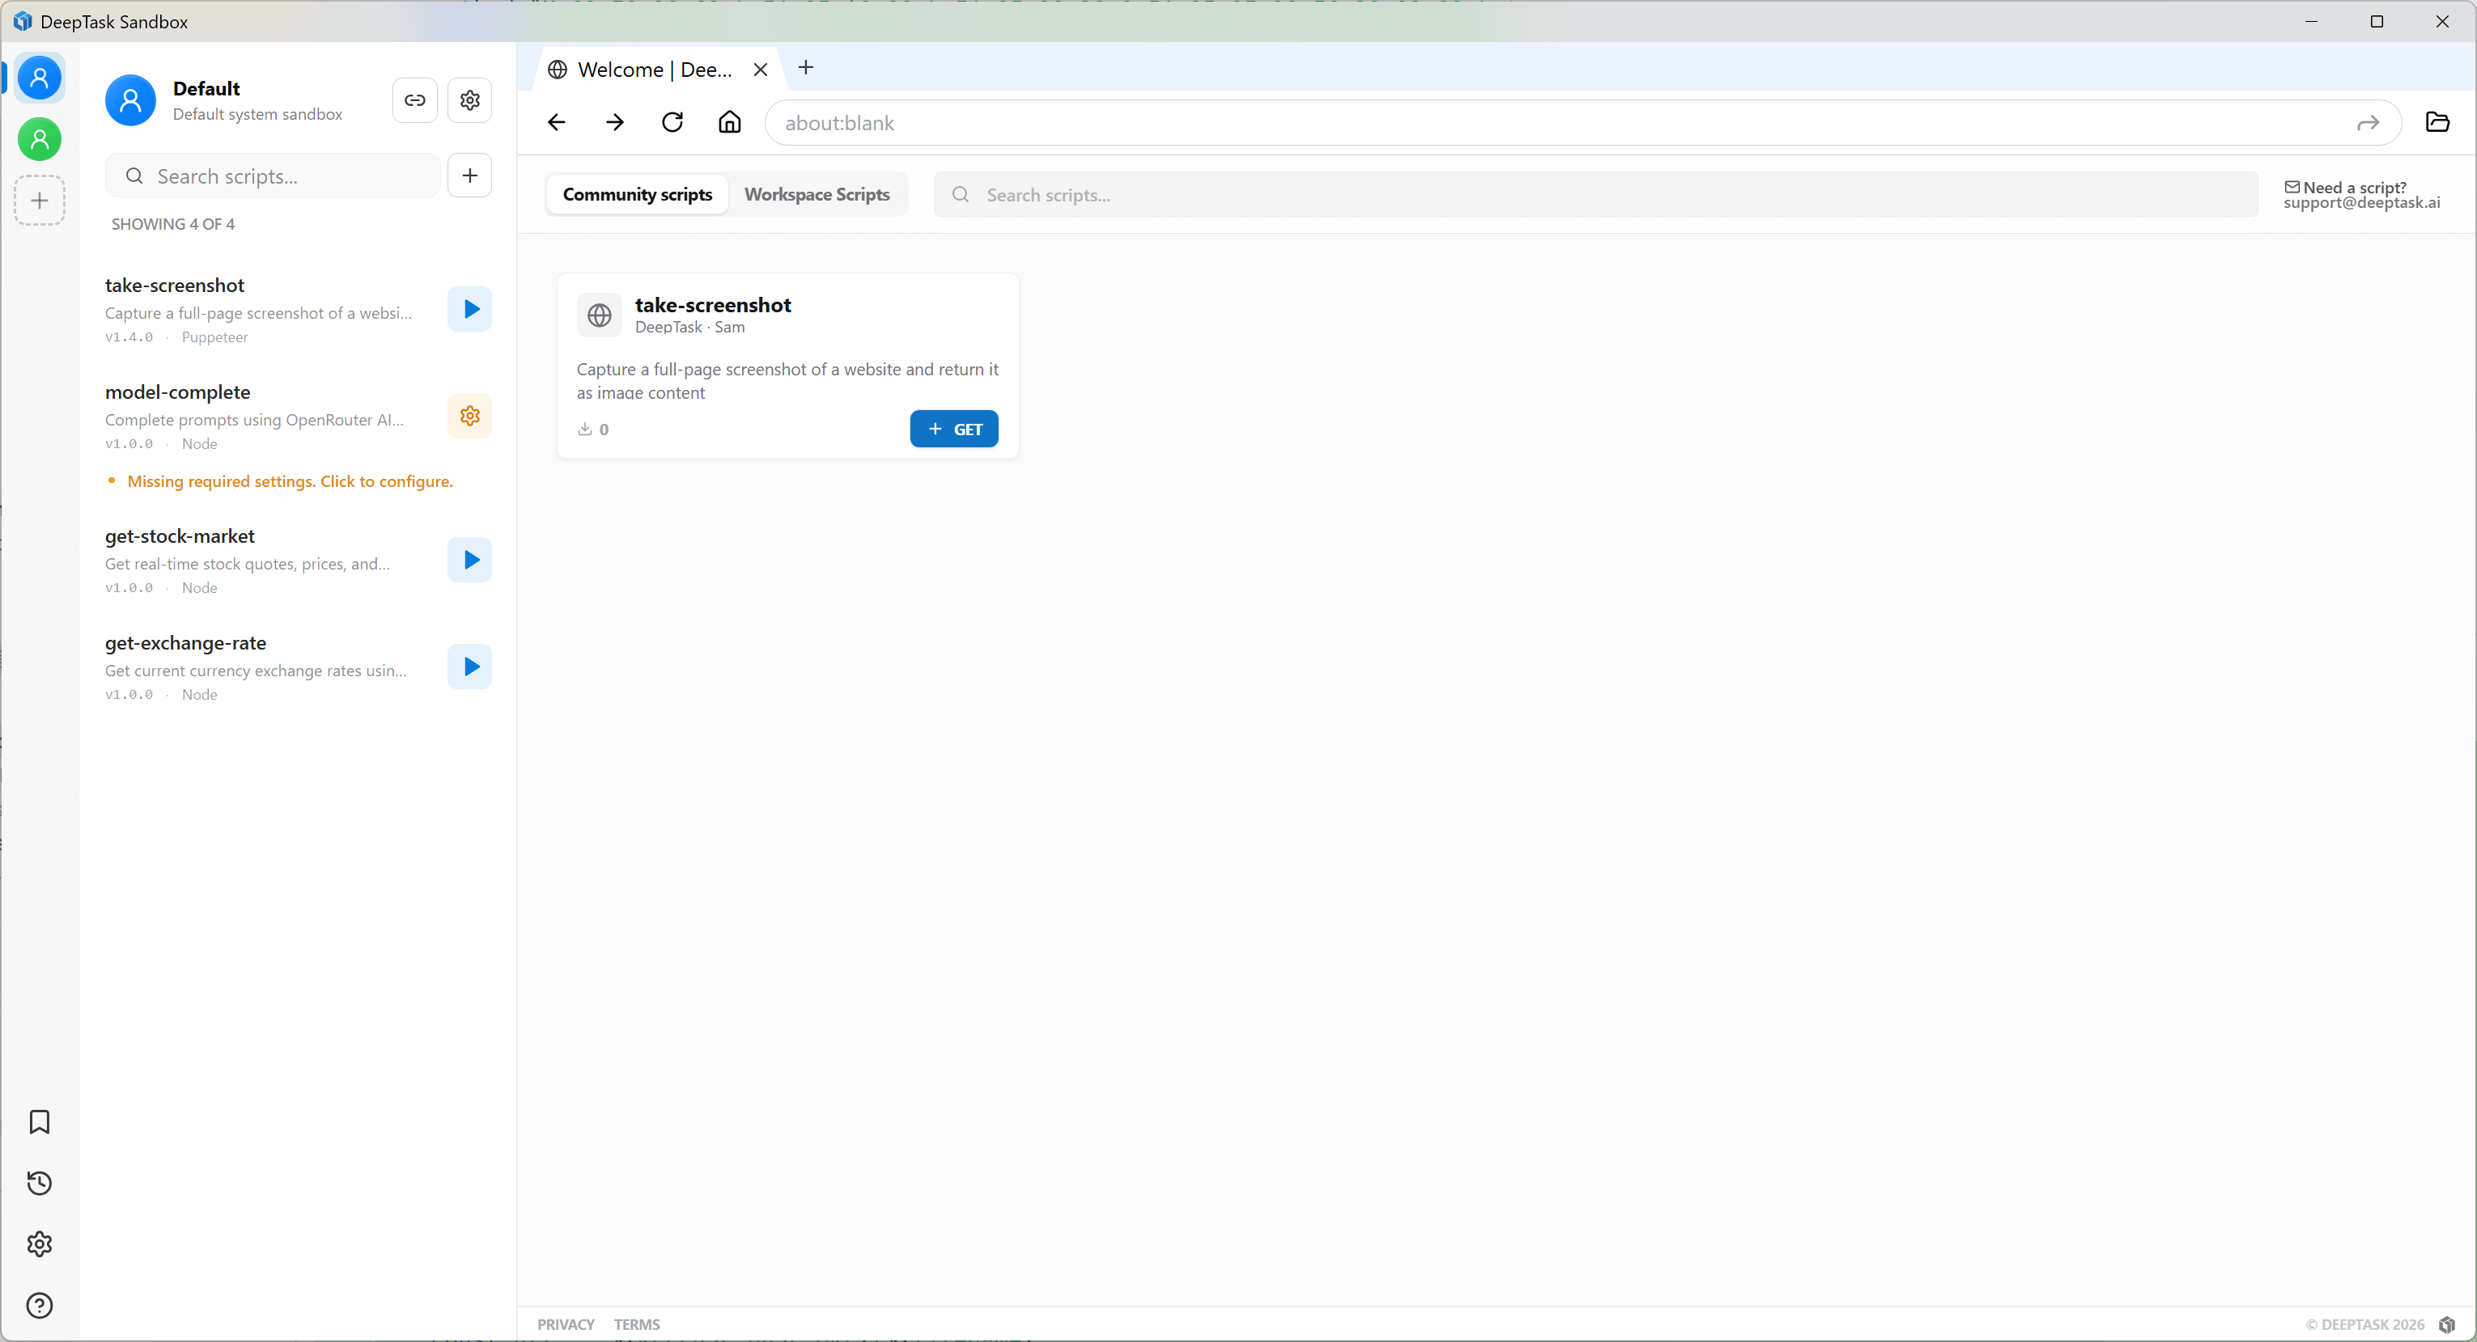Select the Community scripts tab
Image resolution: width=2477 pixels, height=1342 pixels.
click(637, 194)
